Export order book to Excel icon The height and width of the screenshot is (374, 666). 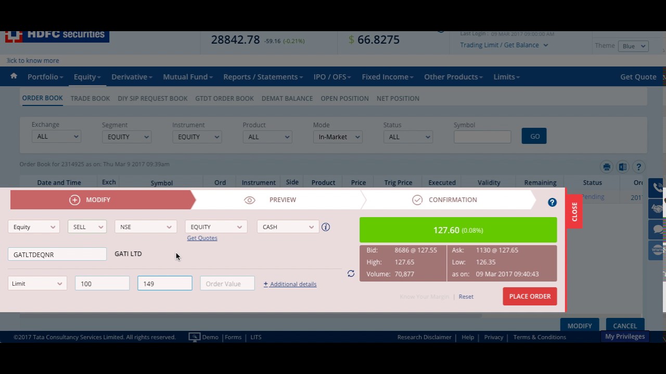pos(622,167)
